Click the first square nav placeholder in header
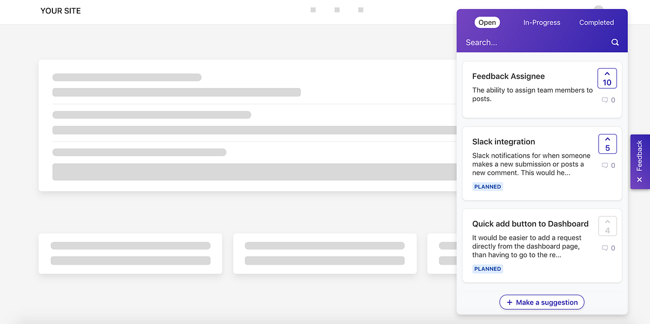The height and width of the screenshot is (324, 650). [x=313, y=10]
